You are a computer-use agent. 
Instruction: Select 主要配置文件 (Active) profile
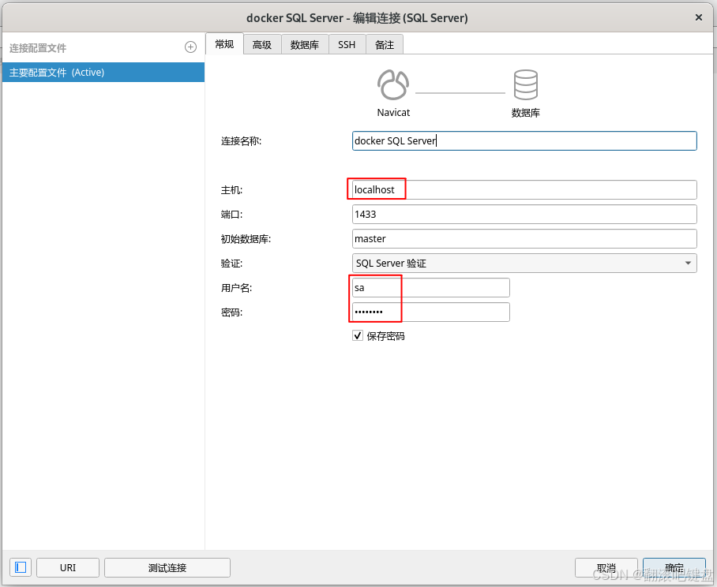point(103,72)
